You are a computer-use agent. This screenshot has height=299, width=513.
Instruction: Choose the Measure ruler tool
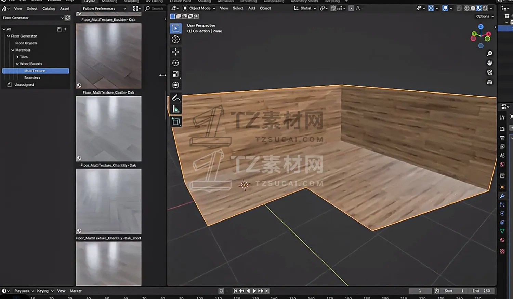coord(175,109)
